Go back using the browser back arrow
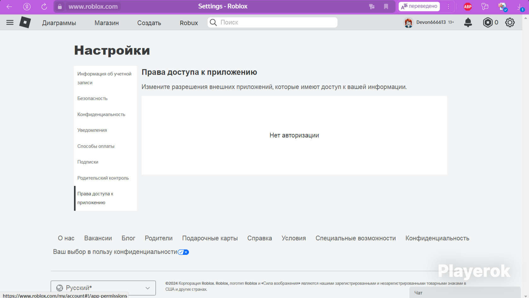 point(9,7)
